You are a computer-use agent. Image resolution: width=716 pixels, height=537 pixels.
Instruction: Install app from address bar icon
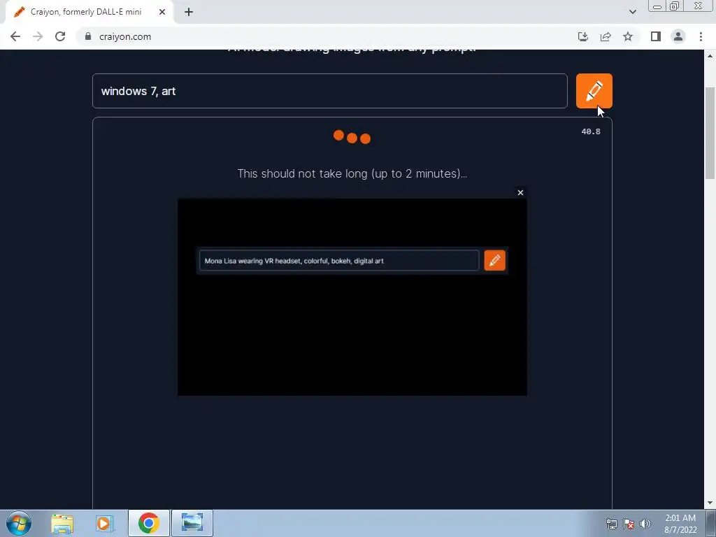pyautogui.click(x=583, y=36)
